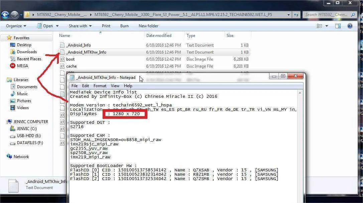Image resolution: width=363 pixels, height=203 pixels.
Task: Open JENVIC (C:) drive
Action: (27, 128)
